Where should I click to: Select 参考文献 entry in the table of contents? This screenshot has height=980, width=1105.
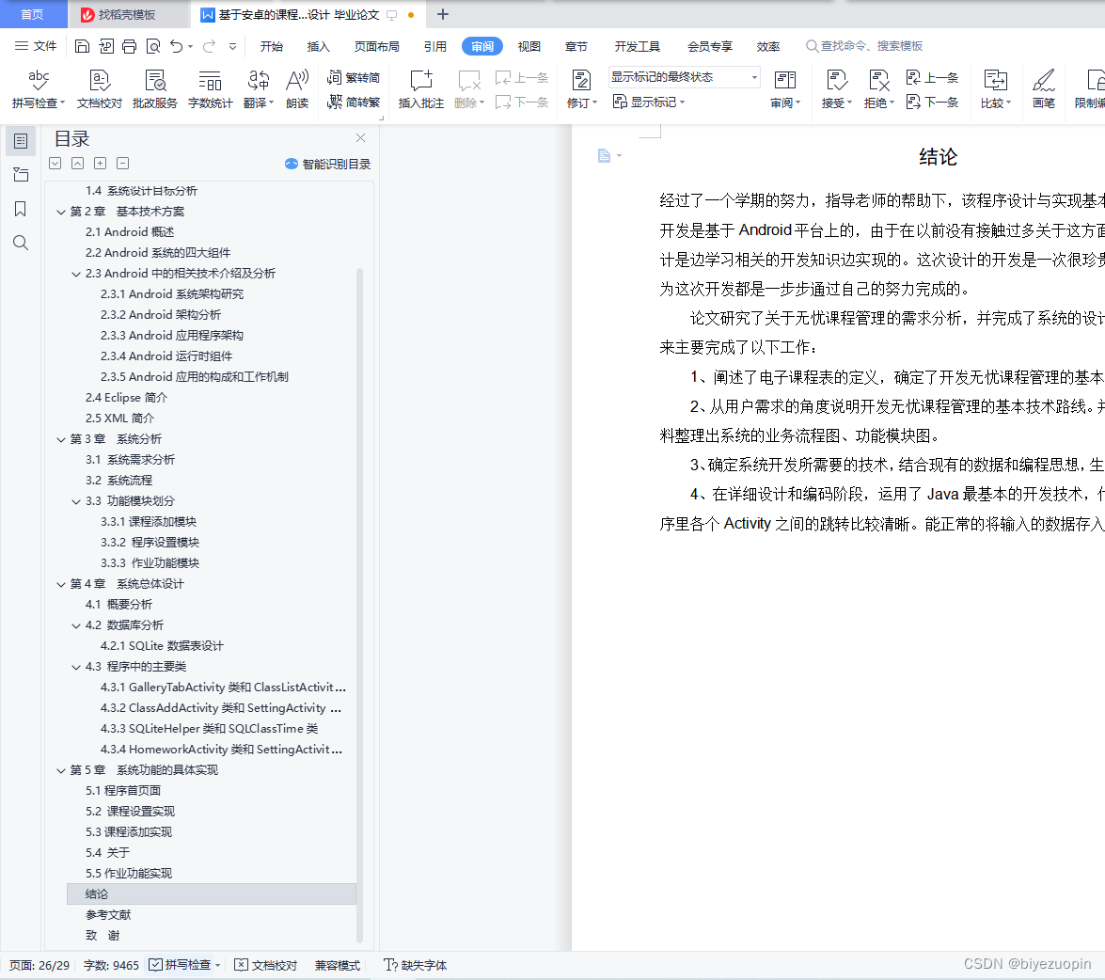(106, 914)
